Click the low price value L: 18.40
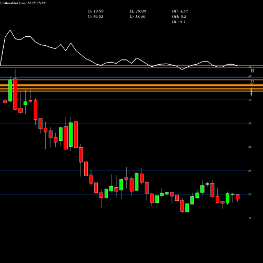The width and height of the screenshot is (263, 263). click(x=137, y=17)
